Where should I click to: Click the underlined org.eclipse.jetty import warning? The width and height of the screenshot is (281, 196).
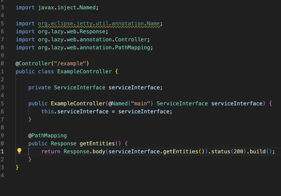(100, 24)
